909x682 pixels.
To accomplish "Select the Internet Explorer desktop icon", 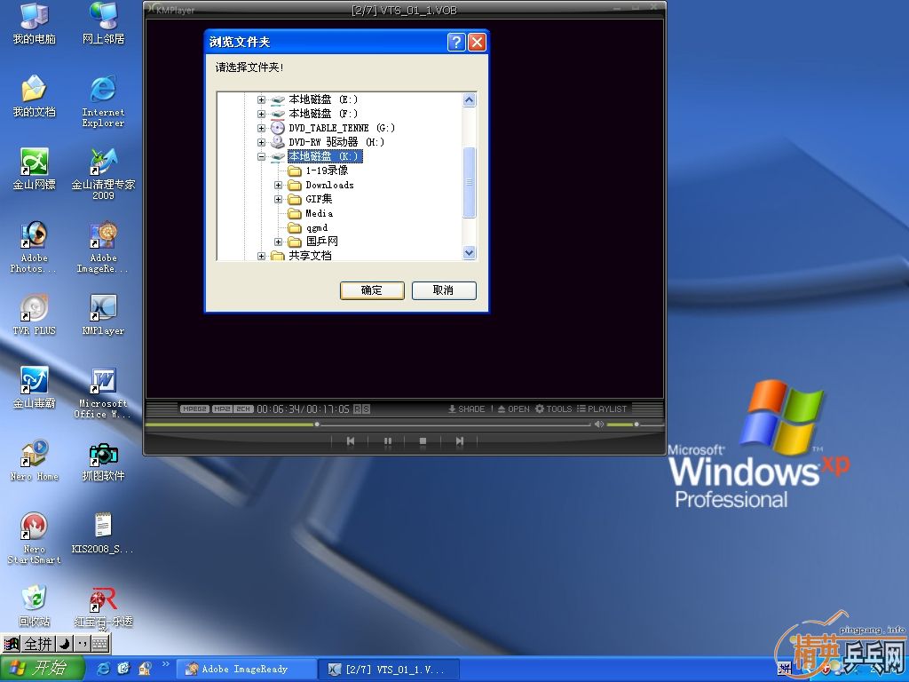I will tap(103, 101).
